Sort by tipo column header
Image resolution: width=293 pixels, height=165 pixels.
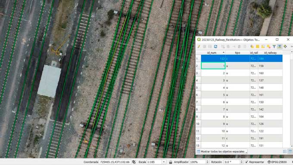[x=237, y=53]
